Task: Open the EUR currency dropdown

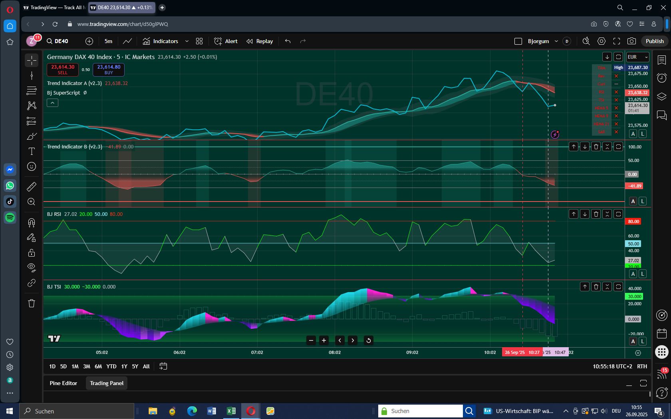Action: [x=637, y=57]
